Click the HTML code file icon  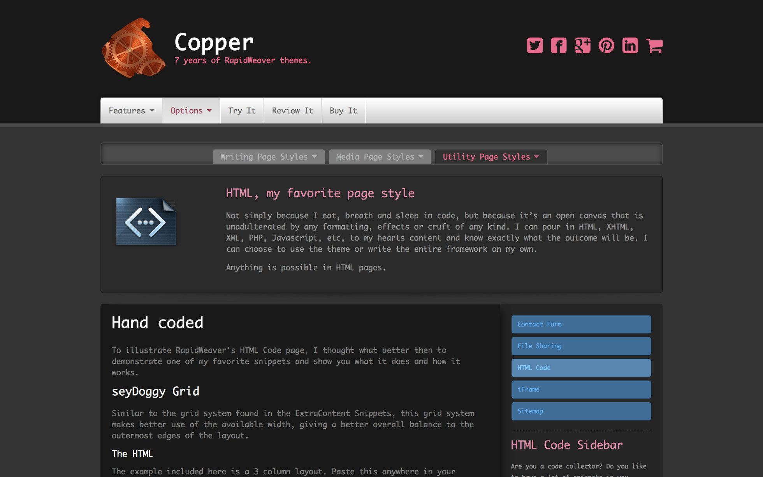click(x=146, y=222)
